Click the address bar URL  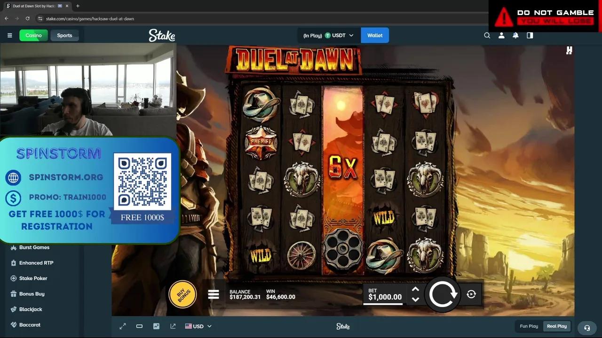pos(90,19)
